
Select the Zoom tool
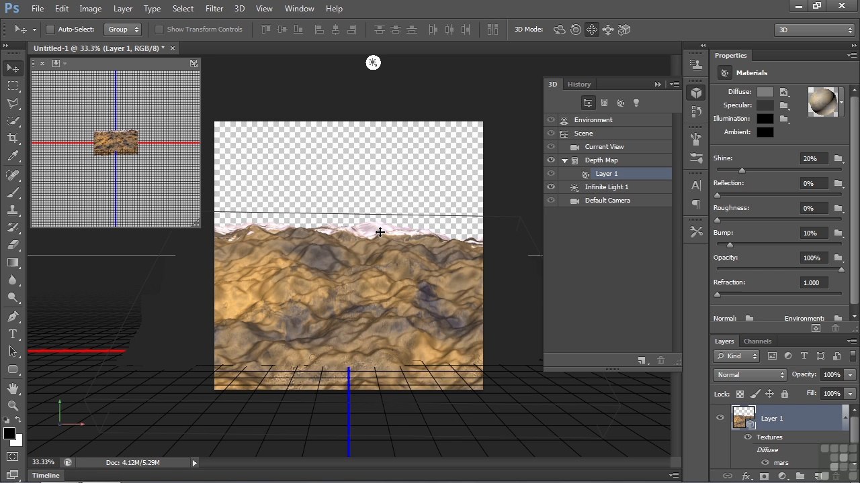pyautogui.click(x=13, y=406)
